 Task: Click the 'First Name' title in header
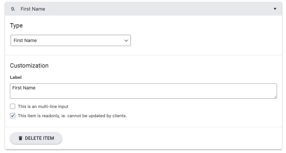(x=33, y=9)
